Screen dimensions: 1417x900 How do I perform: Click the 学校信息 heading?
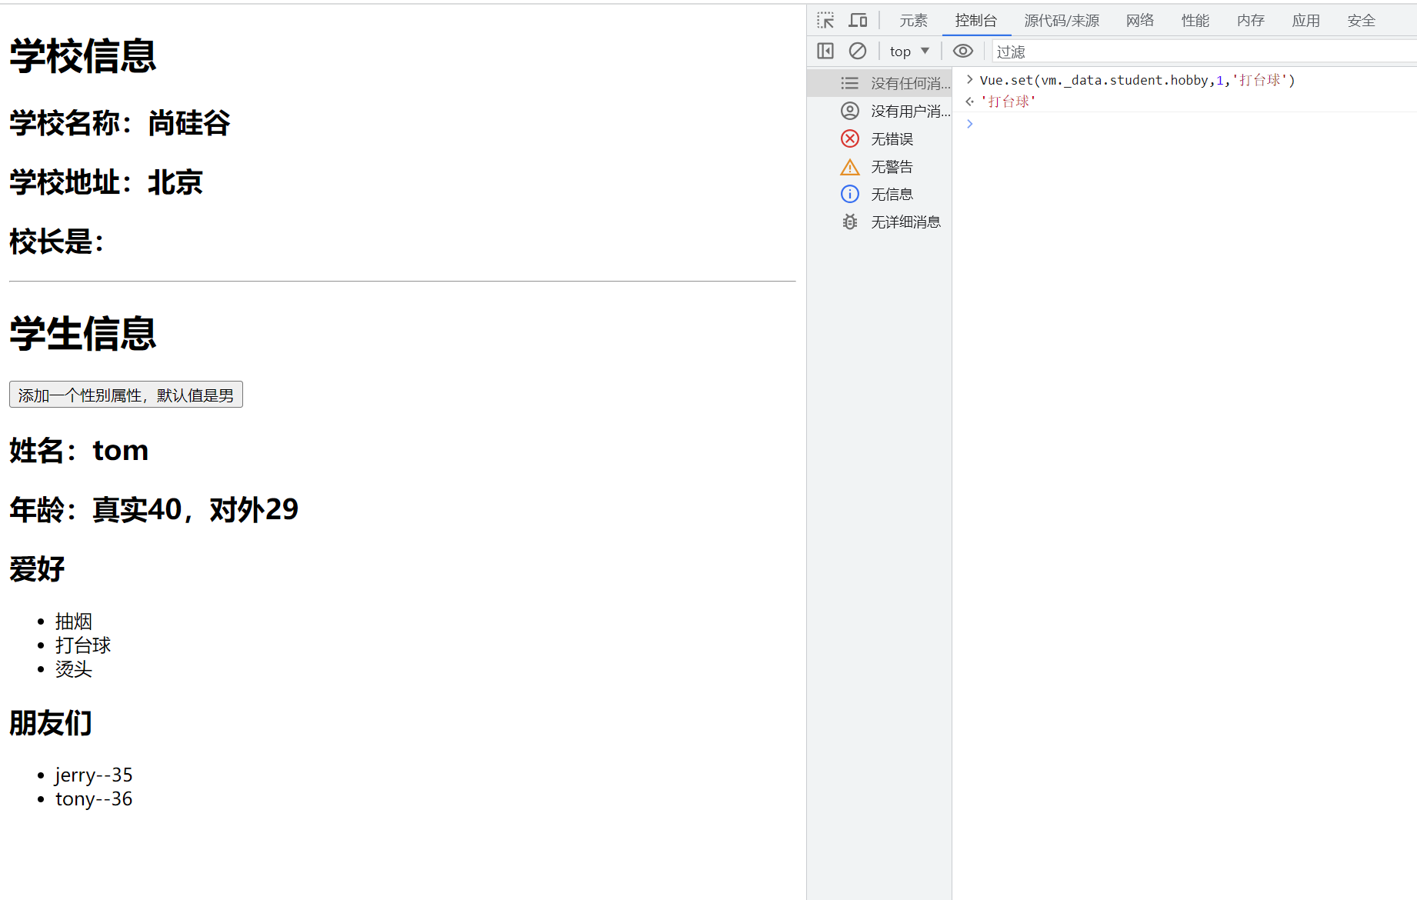83,56
